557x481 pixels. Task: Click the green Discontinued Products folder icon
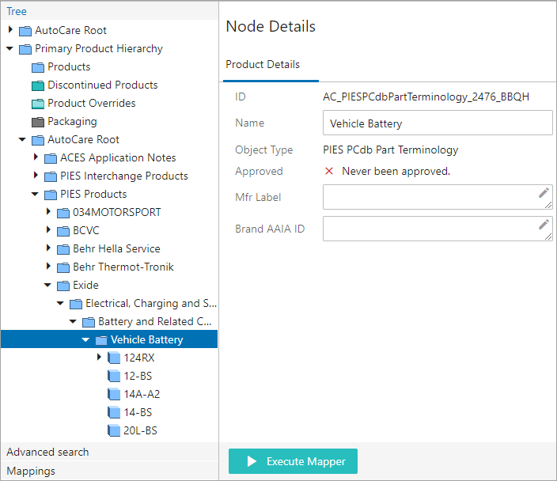pos(38,85)
